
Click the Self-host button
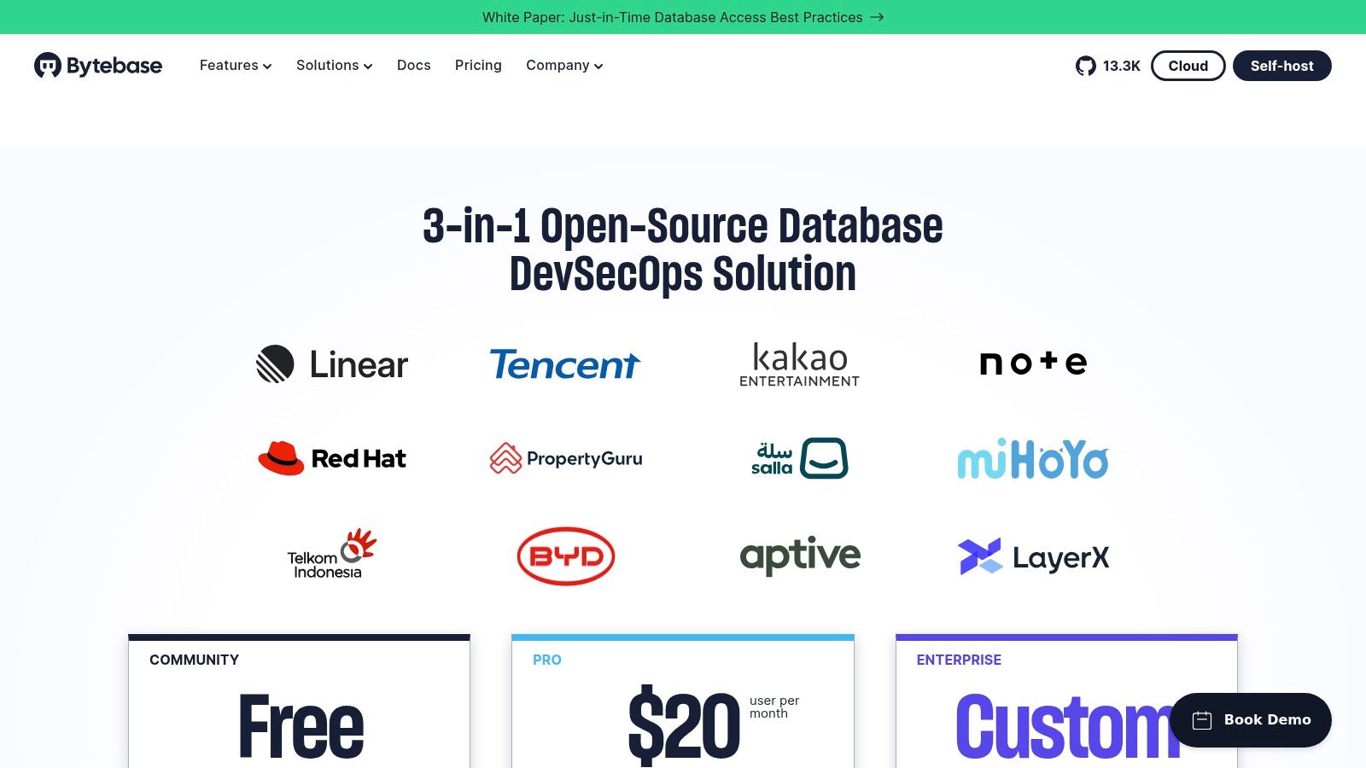(x=1281, y=66)
